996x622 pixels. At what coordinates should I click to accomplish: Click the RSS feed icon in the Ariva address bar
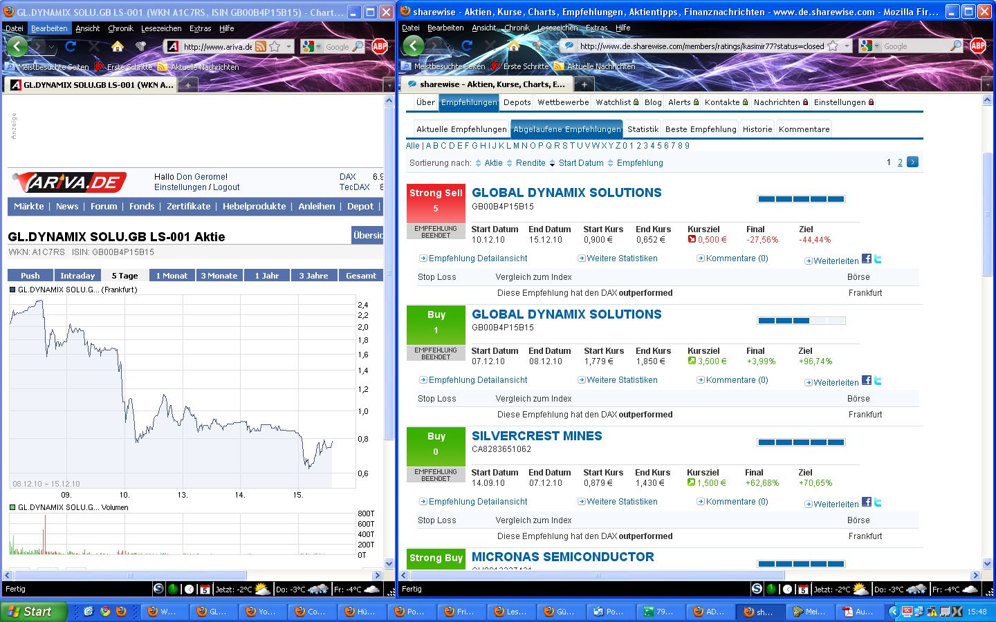[x=261, y=46]
